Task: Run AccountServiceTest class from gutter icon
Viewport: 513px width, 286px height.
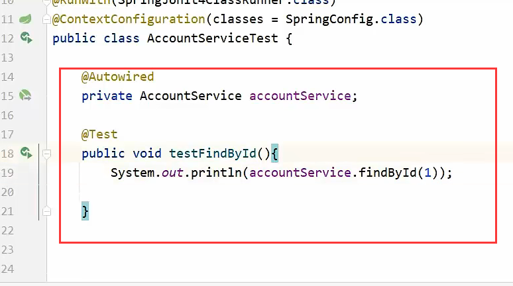Action: pyautogui.click(x=26, y=38)
